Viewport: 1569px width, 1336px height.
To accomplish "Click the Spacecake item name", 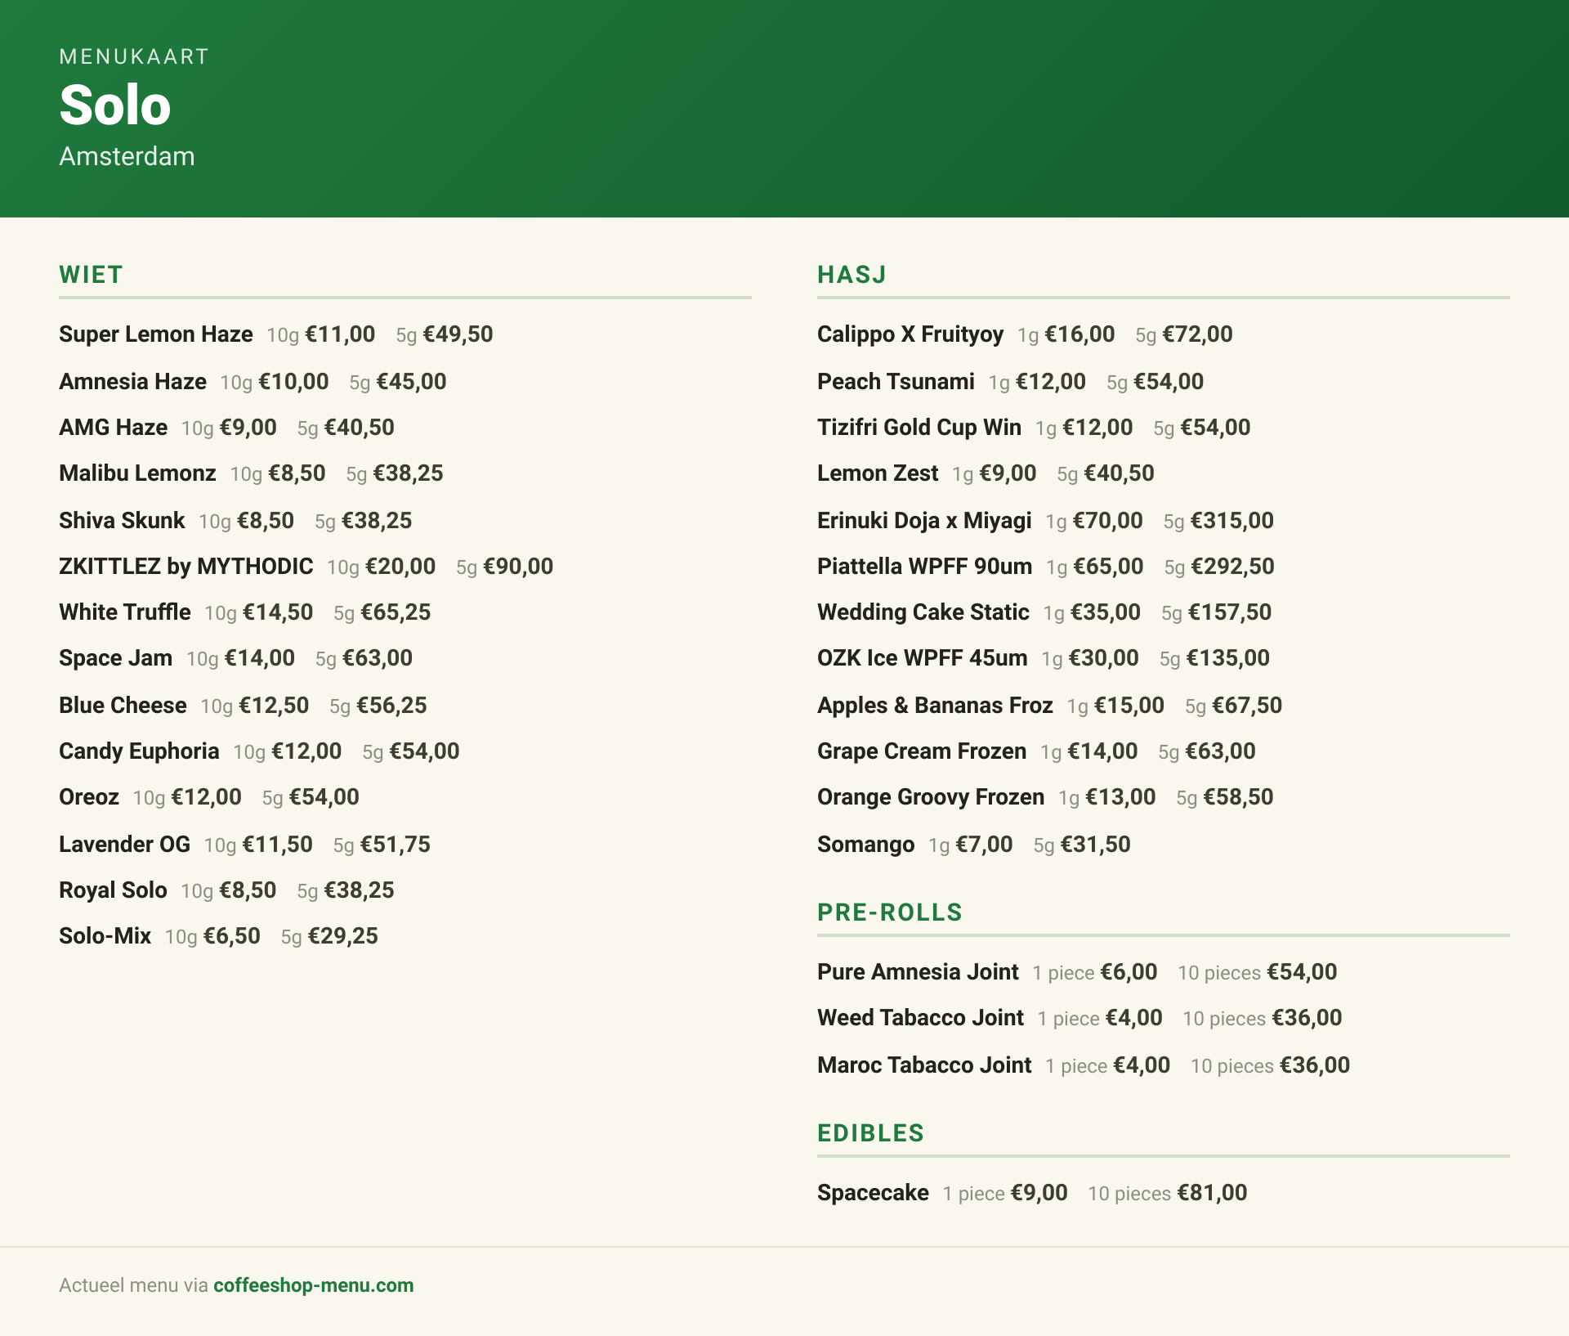I will (873, 1193).
